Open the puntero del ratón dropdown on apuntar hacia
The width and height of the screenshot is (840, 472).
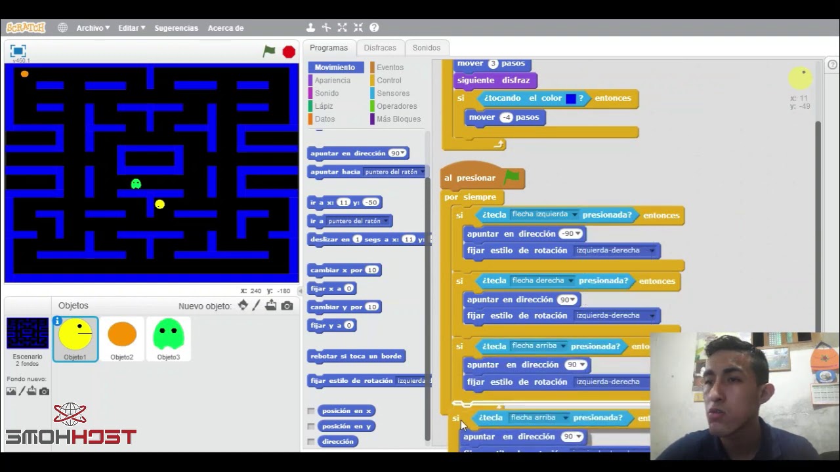421,172
